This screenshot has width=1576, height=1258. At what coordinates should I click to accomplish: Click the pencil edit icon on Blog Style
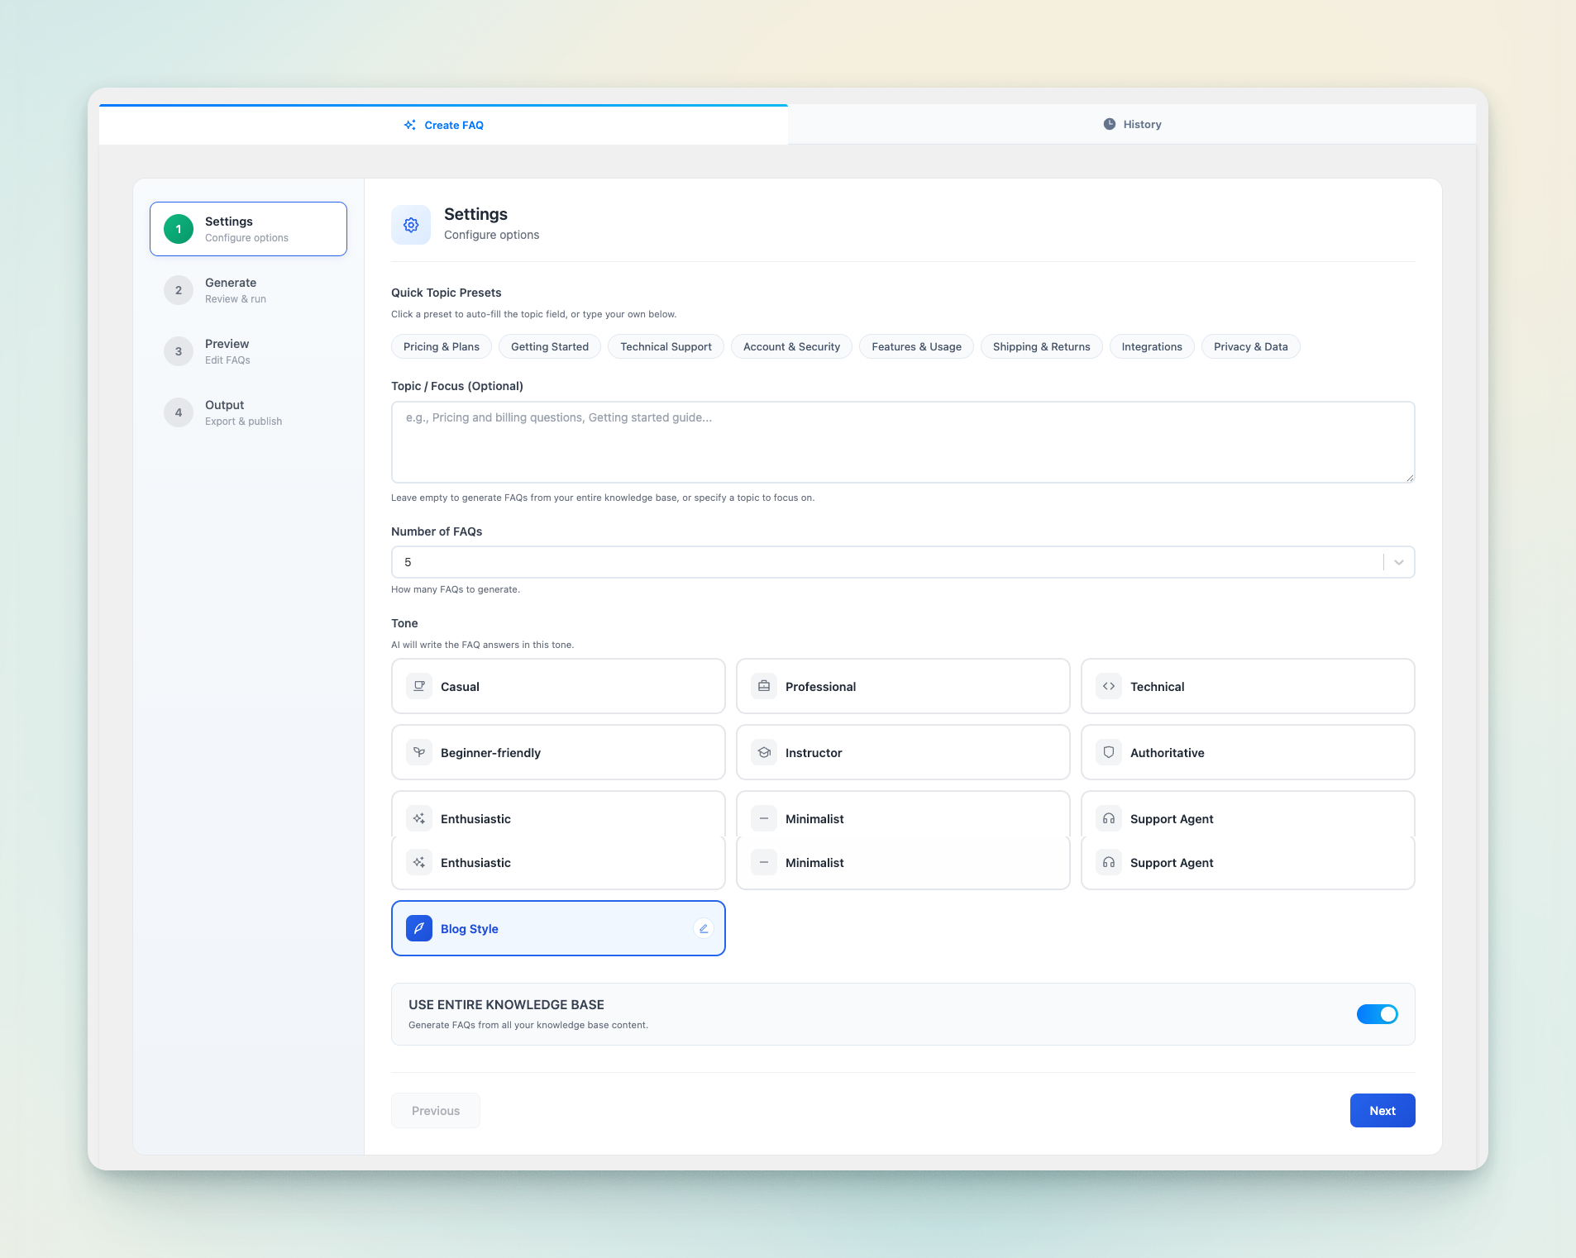702,928
